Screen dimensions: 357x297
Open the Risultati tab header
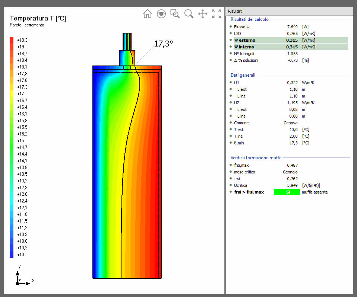click(235, 11)
